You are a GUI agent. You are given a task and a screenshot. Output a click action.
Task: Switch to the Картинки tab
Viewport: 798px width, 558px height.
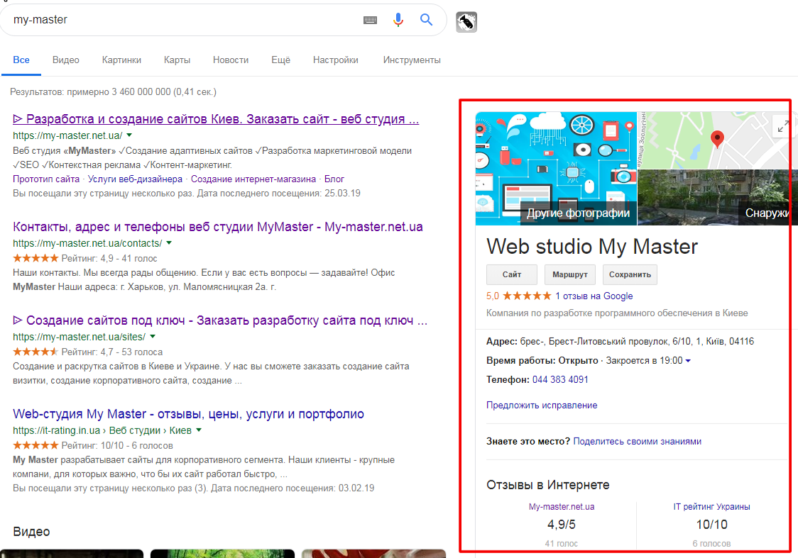click(121, 60)
